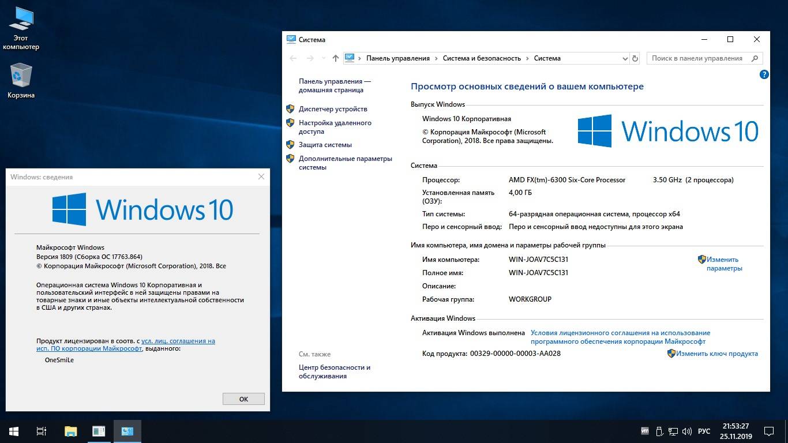The height and width of the screenshot is (443, 788).
Task: Launch File Explorer from the taskbar
Action: (x=70, y=431)
